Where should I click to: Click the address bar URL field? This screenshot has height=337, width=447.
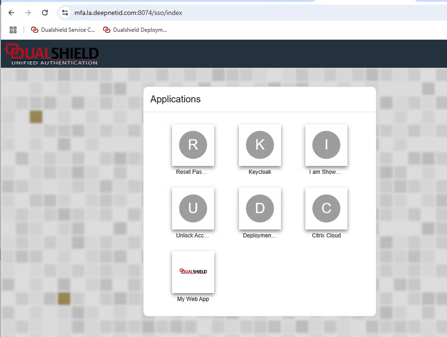point(187,13)
